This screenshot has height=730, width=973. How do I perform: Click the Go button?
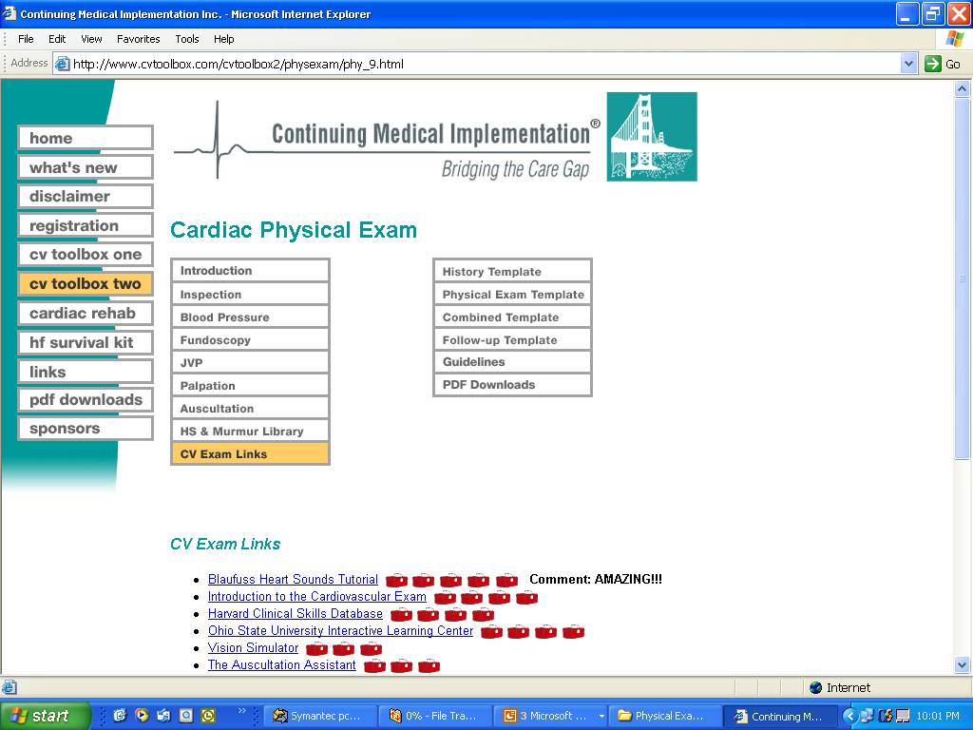pyautogui.click(x=944, y=64)
